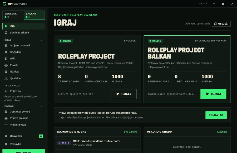Open Prijave grešaka page

[24, 118]
